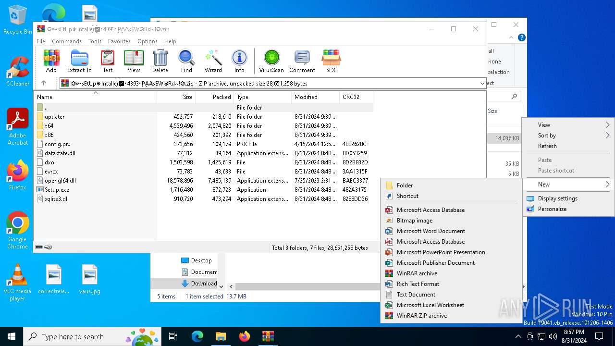Open the Find tool in WinRAR
The width and height of the screenshot is (615, 346).
coord(186,61)
